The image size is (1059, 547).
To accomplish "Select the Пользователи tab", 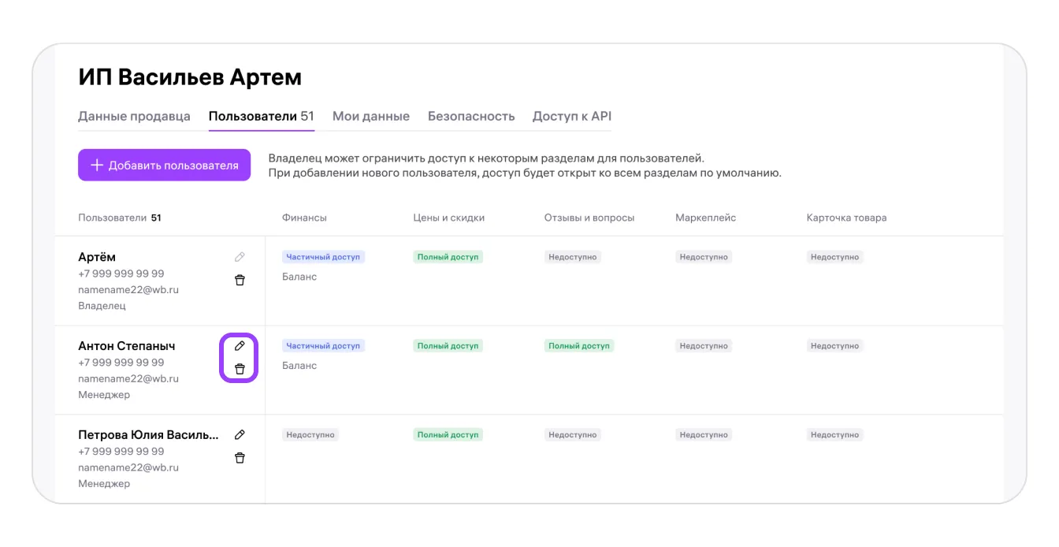I will click(261, 117).
